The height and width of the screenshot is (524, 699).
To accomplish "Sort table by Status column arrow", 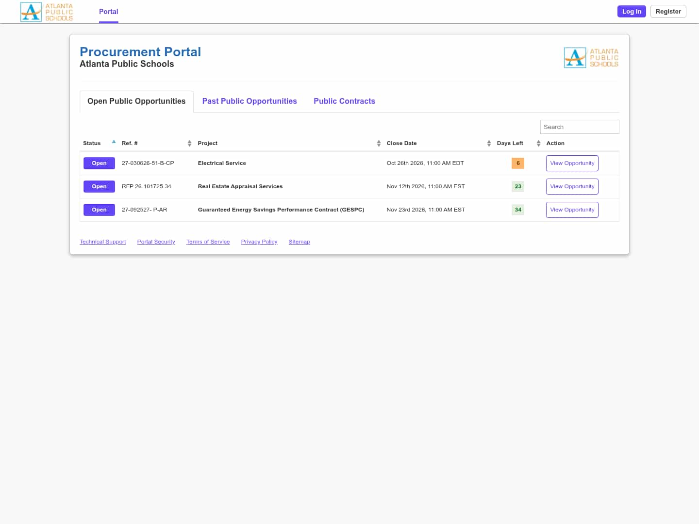I will click(x=114, y=142).
